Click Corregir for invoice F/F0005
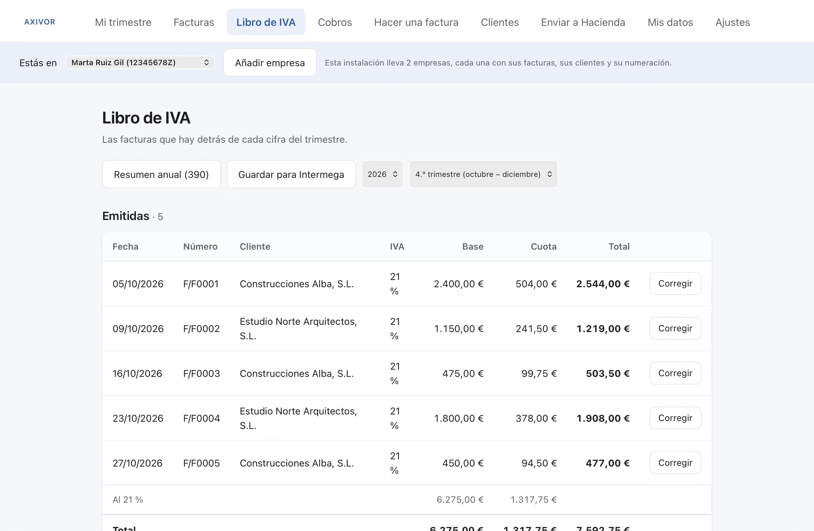The height and width of the screenshot is (531, 814). (x=675, y=463)
